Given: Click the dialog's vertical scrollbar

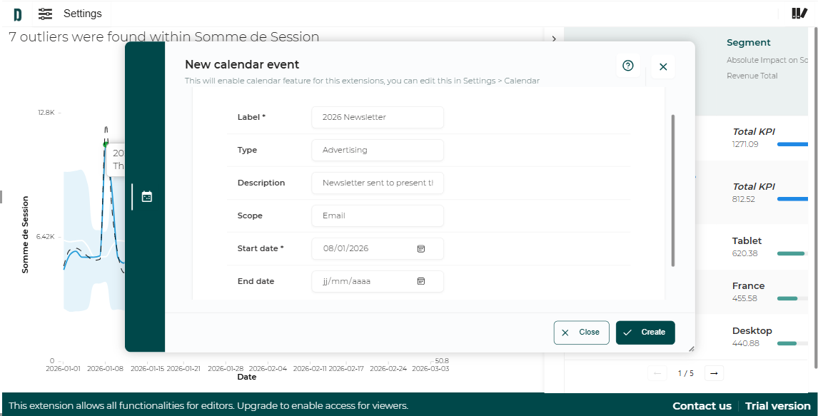Looking at the screenshot, I should 673,191.
